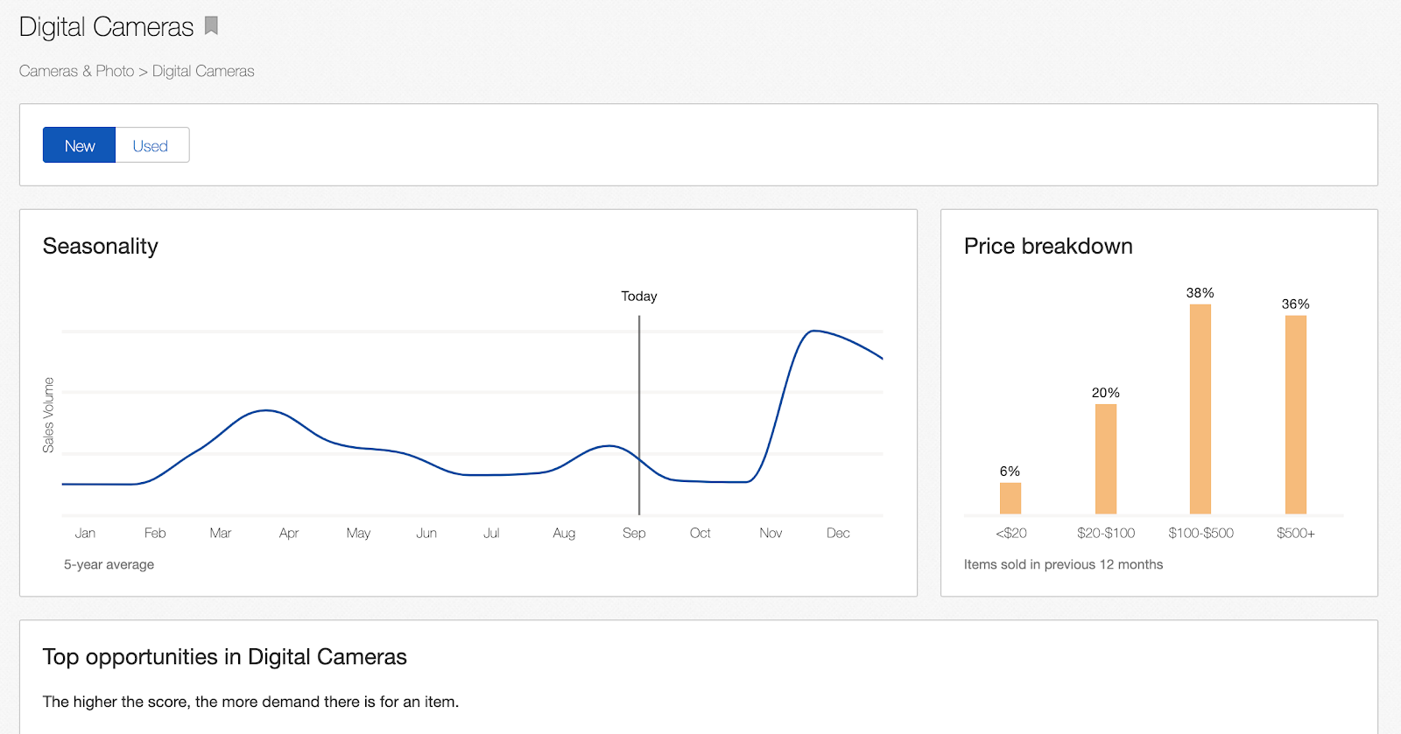Click the bookmark icon beside Digital Cameras
1401x734 pixels.
tap(211, 26)
